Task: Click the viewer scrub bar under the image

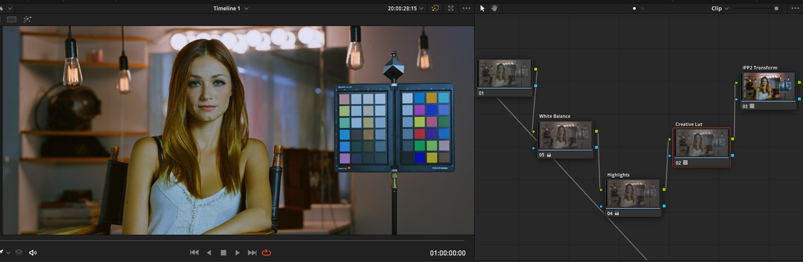Action: [x=233, y=240]
